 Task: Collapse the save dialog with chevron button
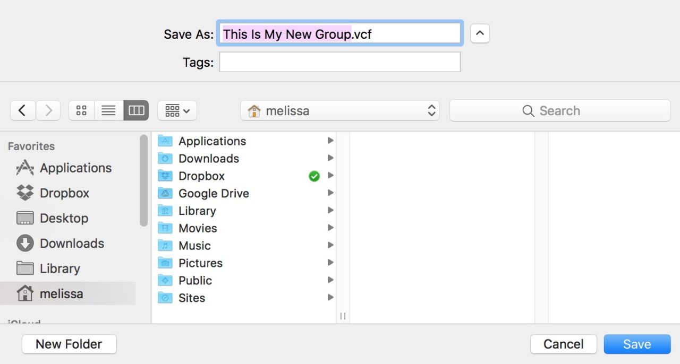click(x=480, y=34)
